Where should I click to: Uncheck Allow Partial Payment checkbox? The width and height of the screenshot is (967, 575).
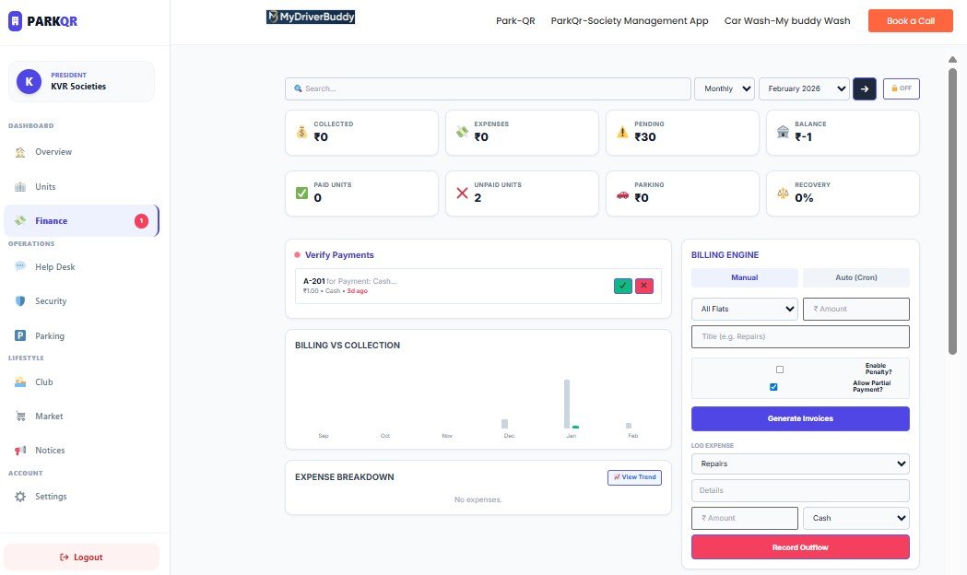point(773,387)
